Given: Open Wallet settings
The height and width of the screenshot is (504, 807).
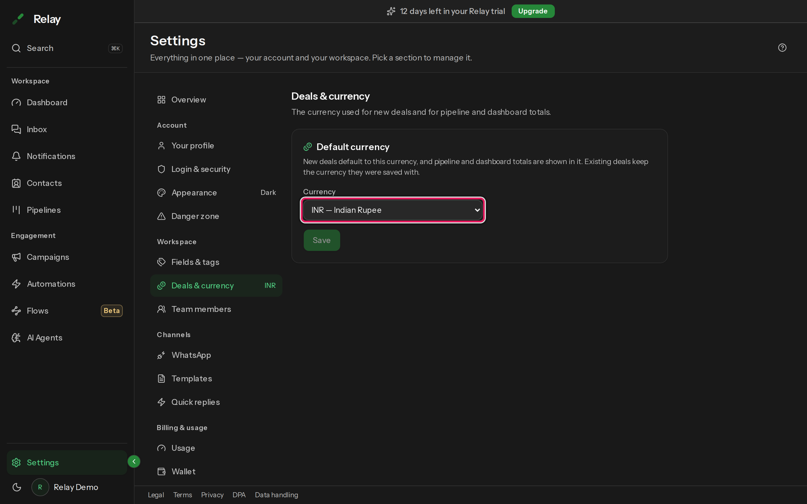Looking at the screenshot, I should [216, 471].
